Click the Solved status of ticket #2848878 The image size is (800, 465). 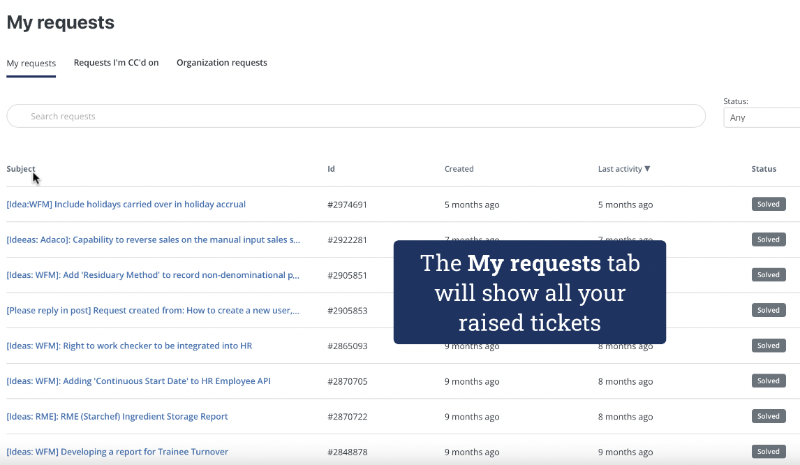click(769, 452)
